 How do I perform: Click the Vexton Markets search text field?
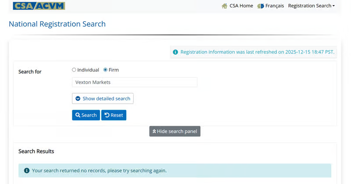tap(134, 82)
